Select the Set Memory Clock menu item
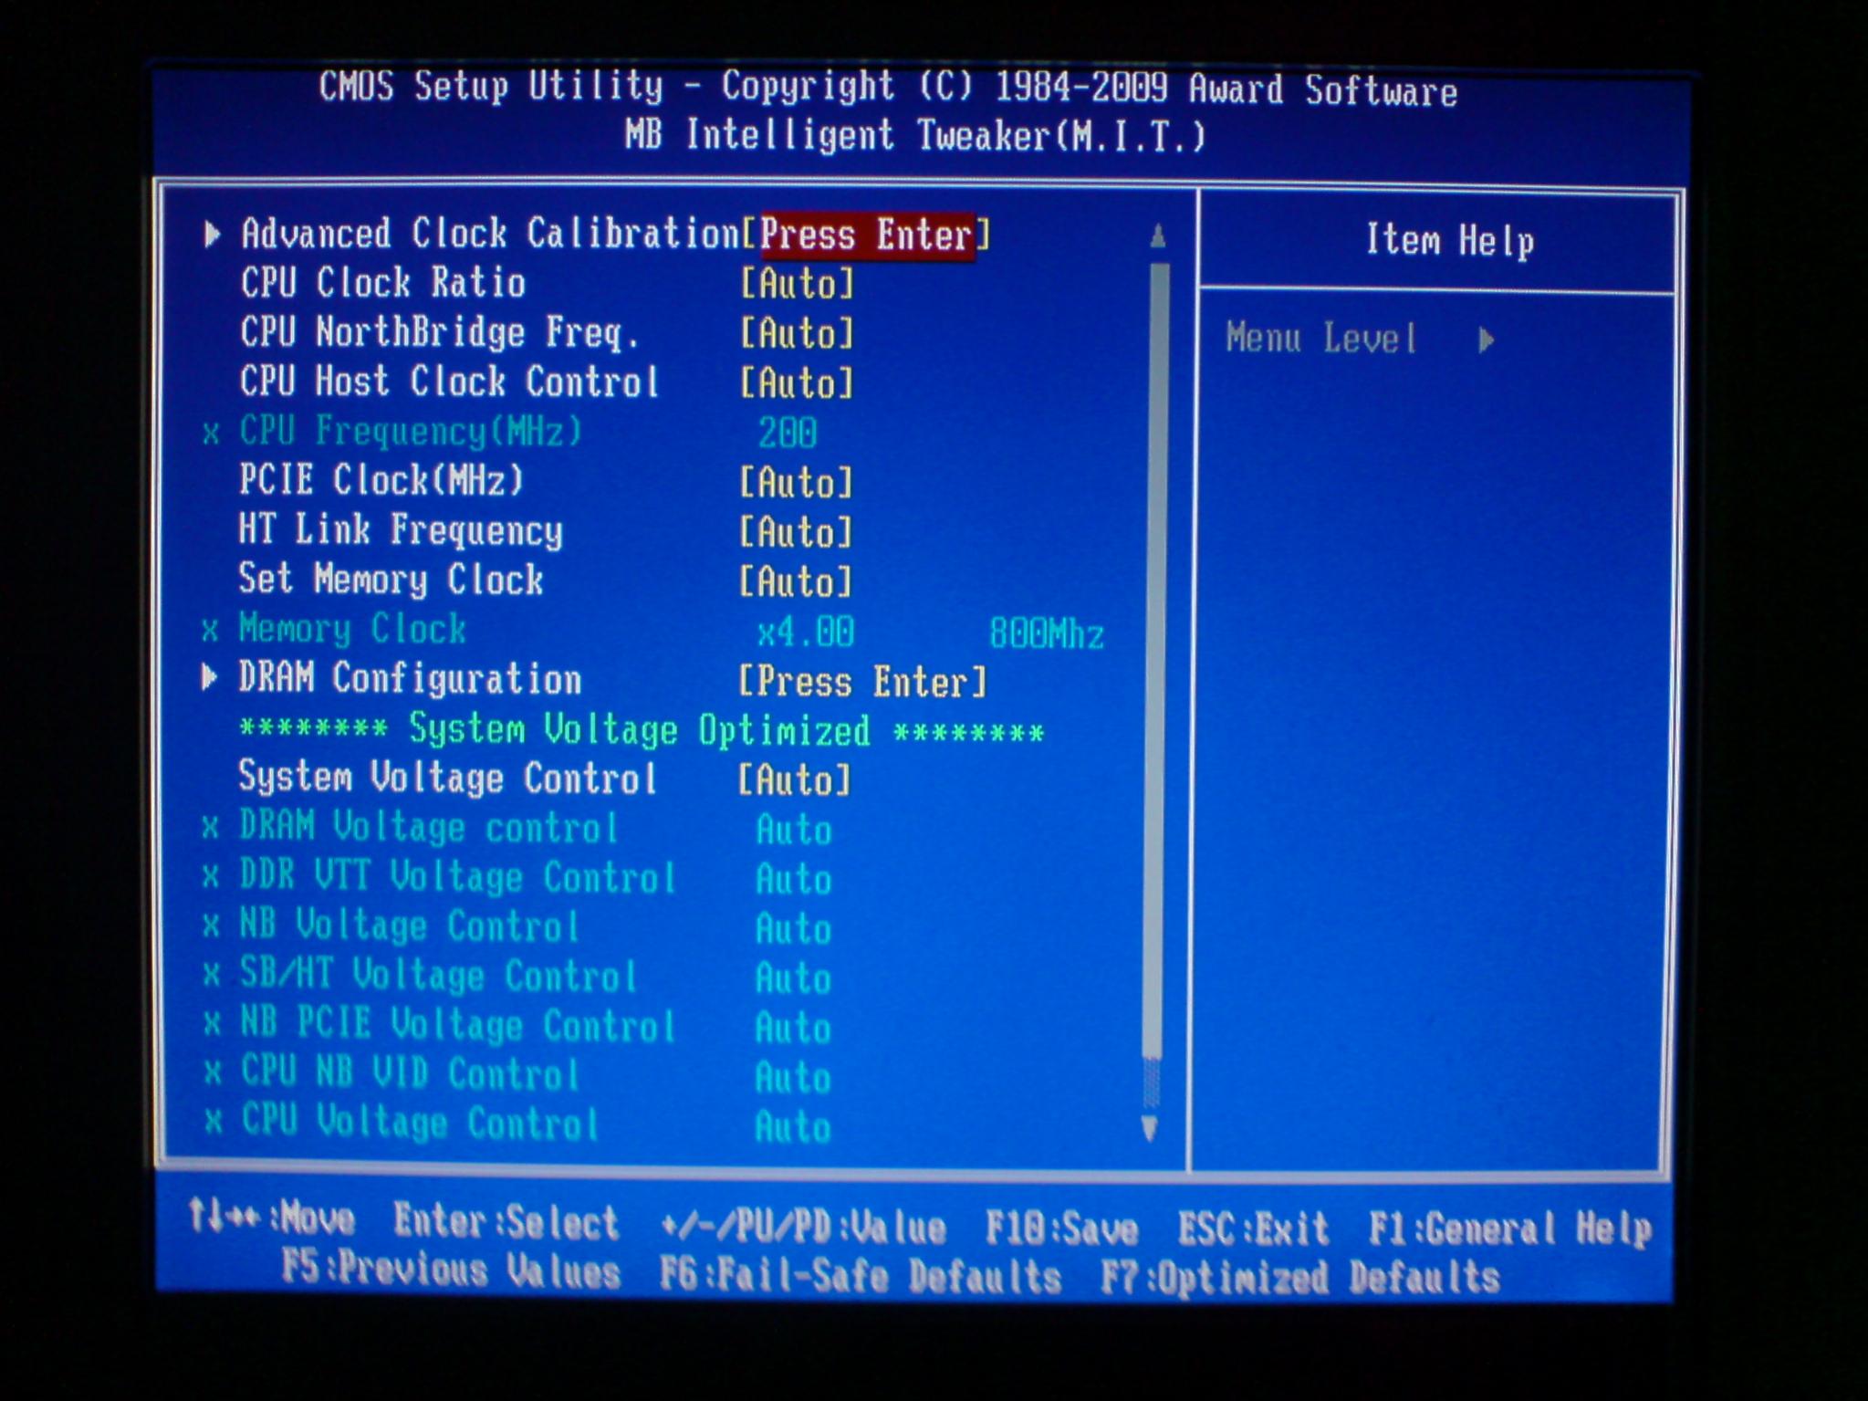The image size is (1868, 1401). (391, 580)
